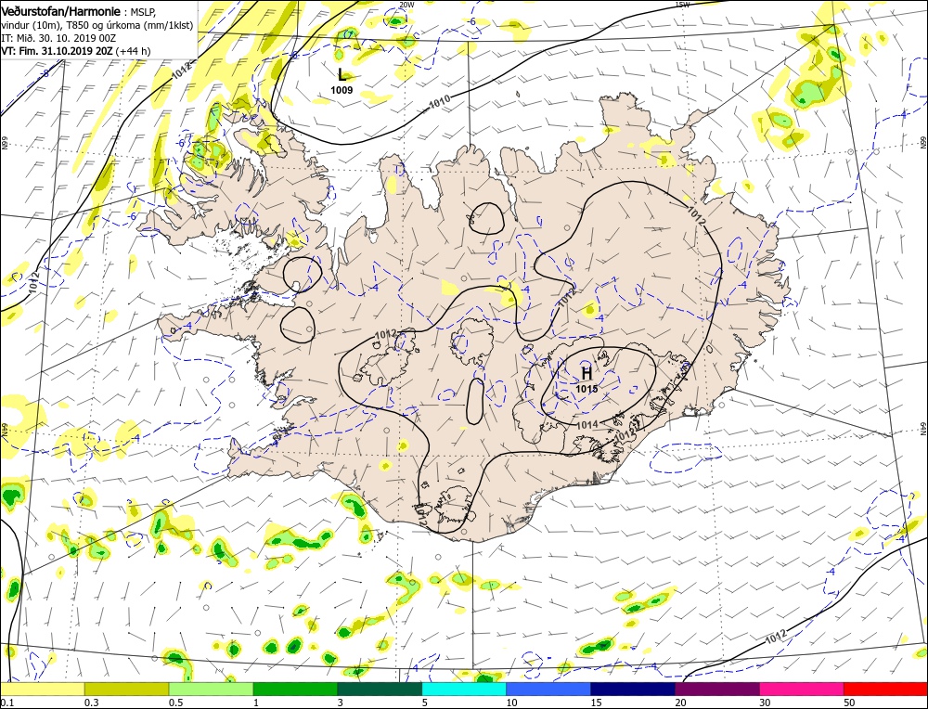Click the pink 30 mm legend swatch
The height and width of the screenshot is (709, 928).
pos(802,689)
